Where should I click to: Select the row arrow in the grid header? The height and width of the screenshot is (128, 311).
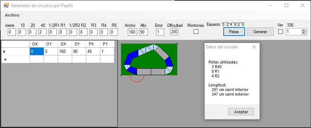click(5, 52)
